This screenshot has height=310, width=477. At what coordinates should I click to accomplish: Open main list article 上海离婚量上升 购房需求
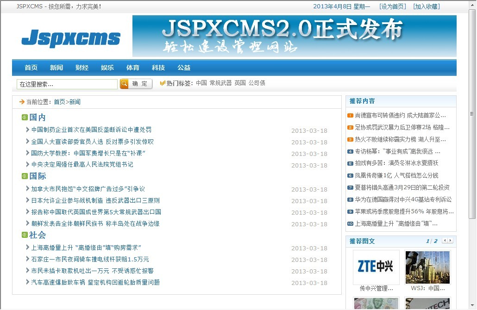[x=86, y=248]
